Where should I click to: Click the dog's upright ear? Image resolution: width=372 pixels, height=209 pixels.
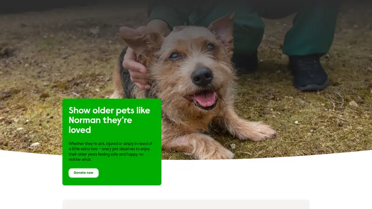[x=222, y=30]
